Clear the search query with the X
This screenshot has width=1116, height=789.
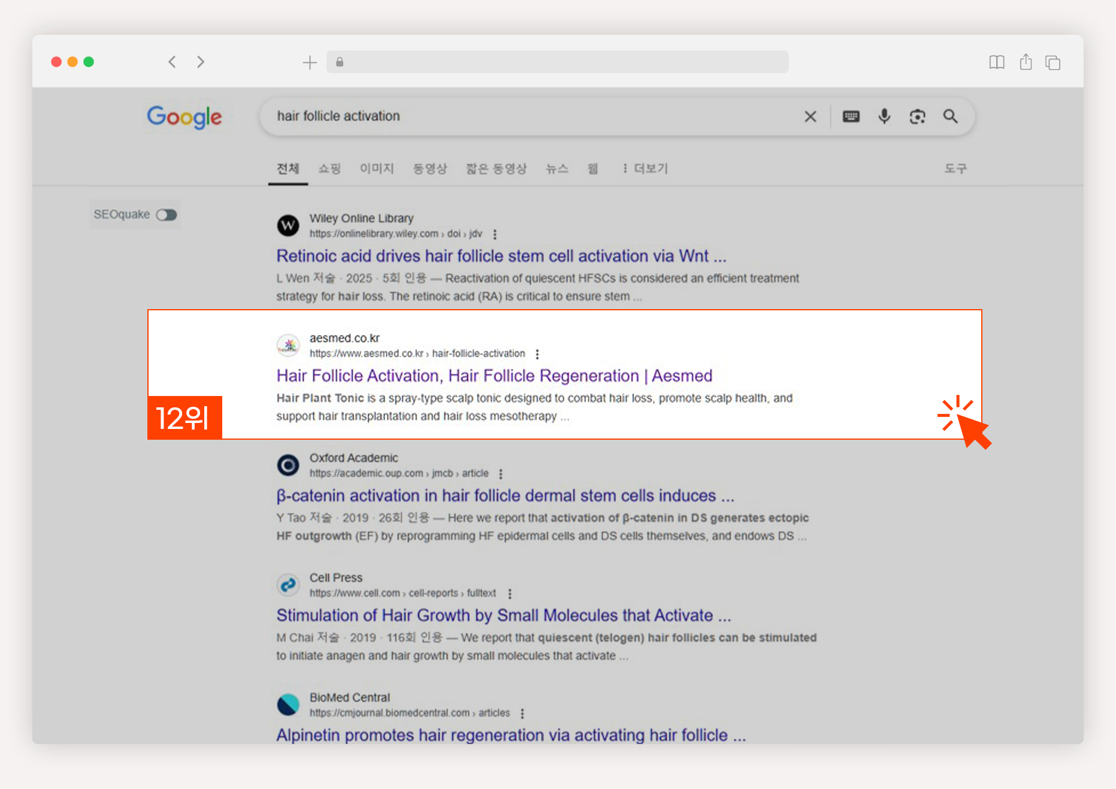[810, 116]
